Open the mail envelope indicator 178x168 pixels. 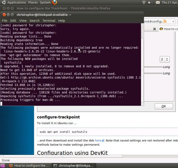158,3
